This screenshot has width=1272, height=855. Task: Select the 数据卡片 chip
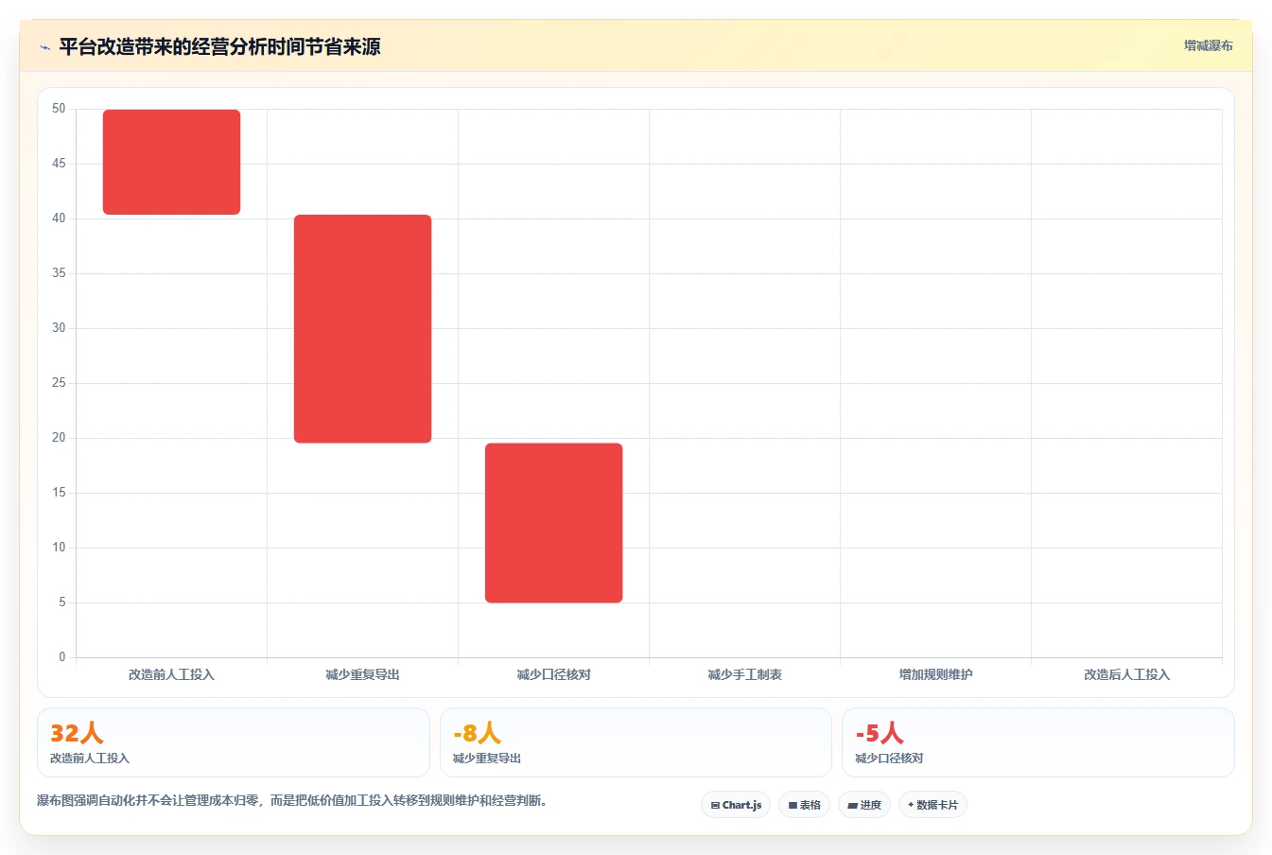(932, 805)
